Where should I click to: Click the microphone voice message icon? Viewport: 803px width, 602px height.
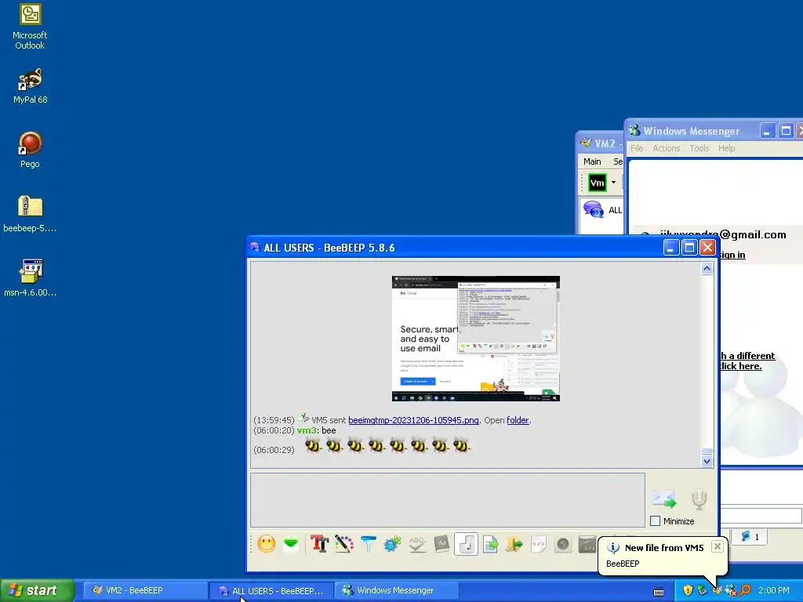(x=699, y=499)
